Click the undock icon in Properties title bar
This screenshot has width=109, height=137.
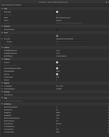click(x=106, y=2)
